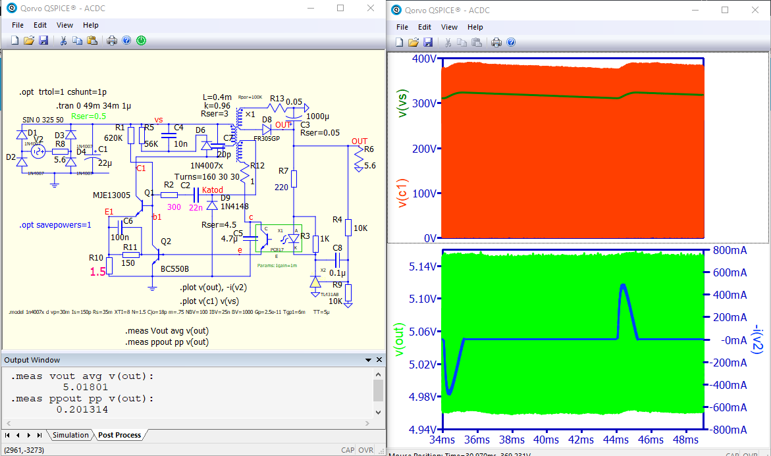Click Help question icon in left window toolbar
This screenshot has width=771, height=456.
(126, 40)
